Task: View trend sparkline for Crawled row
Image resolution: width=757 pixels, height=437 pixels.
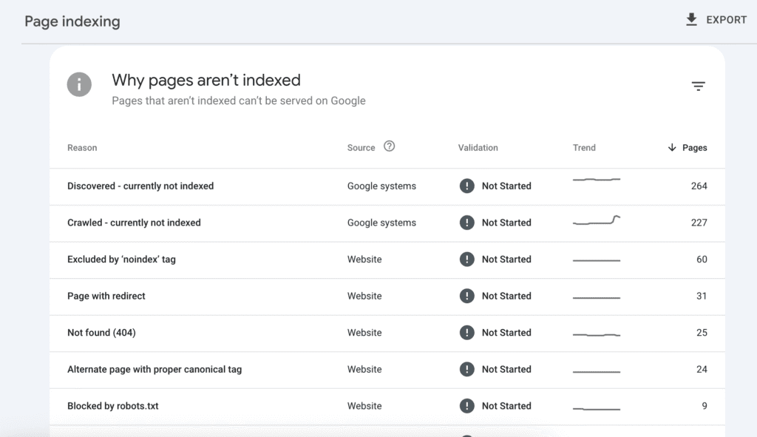Action: [x=597, y=221]
